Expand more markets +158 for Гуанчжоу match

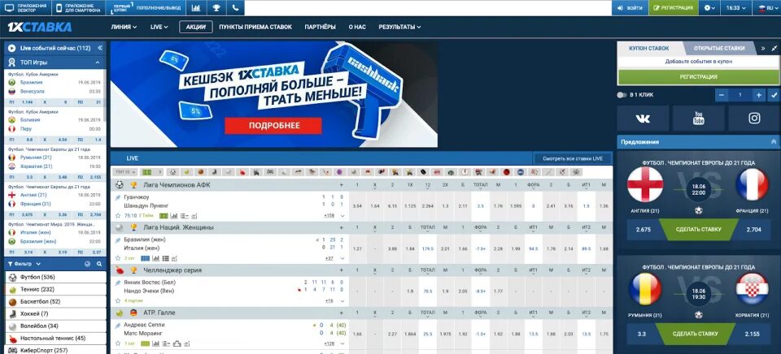point(329,216)
